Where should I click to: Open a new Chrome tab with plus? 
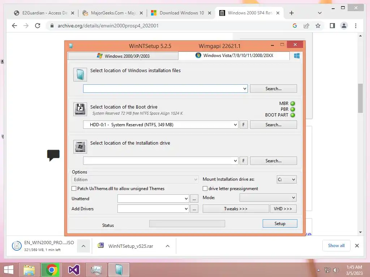coord(292,13)
